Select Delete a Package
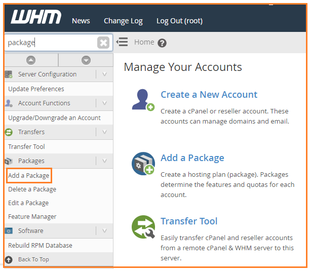 coord(32,189)
